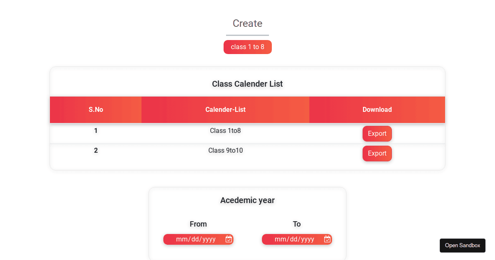Viewport: 495px width, 260px height.
Task: Click the calendar icon beside mm/dd/yyyy From field
Action: 228,239
